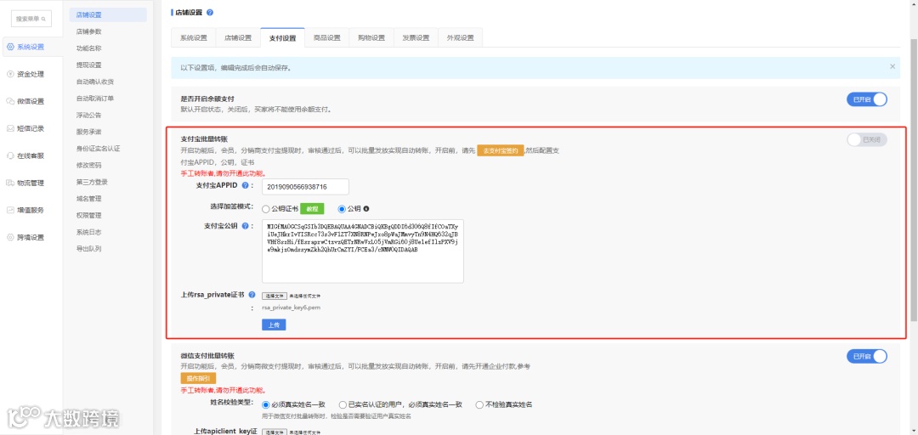Viewport: 918px width, 435px height.
Task: Click 去支付宝签约 button
Action: pos(500,150)
